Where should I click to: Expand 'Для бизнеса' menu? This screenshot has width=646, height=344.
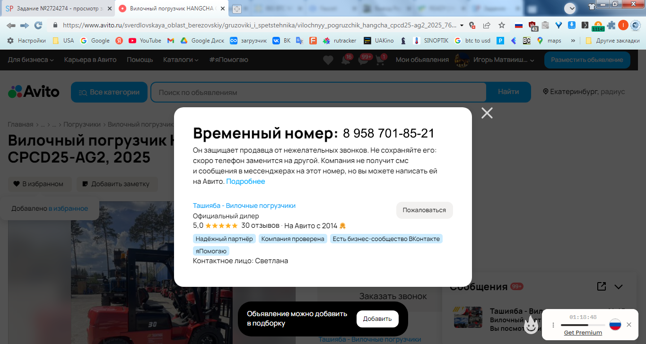pos(31,60)
